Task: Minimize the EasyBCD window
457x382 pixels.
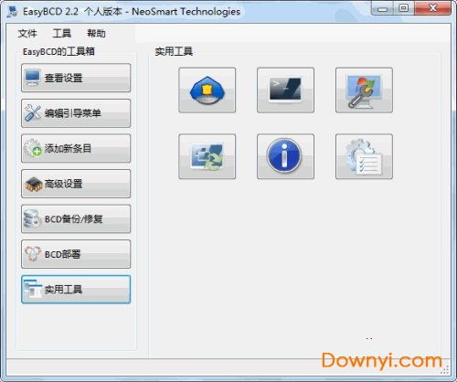Action: 383,8
